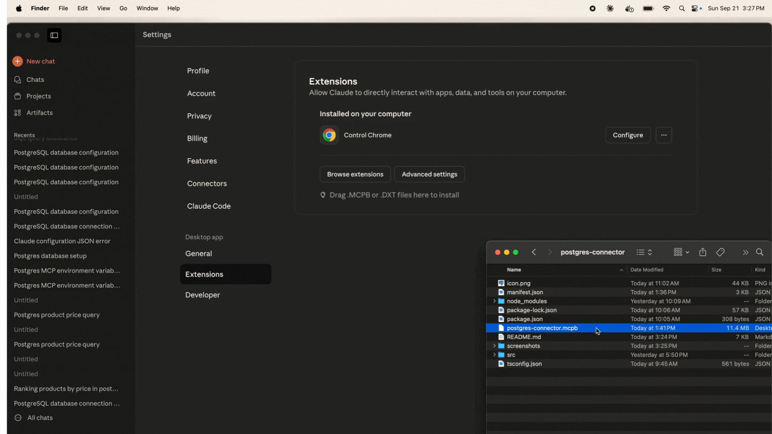Expand the node_modules folder
Screen dimensions: 772x434
click(x=494, y=301)
